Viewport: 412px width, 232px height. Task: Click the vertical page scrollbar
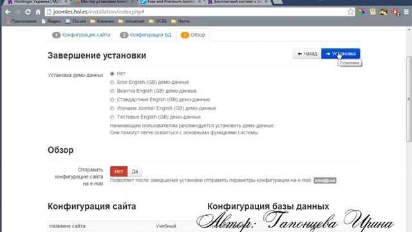tap(409, 99)
